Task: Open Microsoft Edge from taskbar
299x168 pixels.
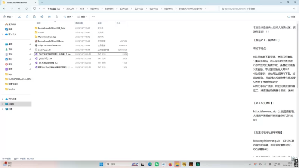Action: click(150, 164)
